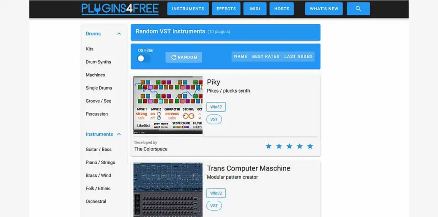
Task: Click the Random VST Instruments heading
Action: click(x=170, y=31)
